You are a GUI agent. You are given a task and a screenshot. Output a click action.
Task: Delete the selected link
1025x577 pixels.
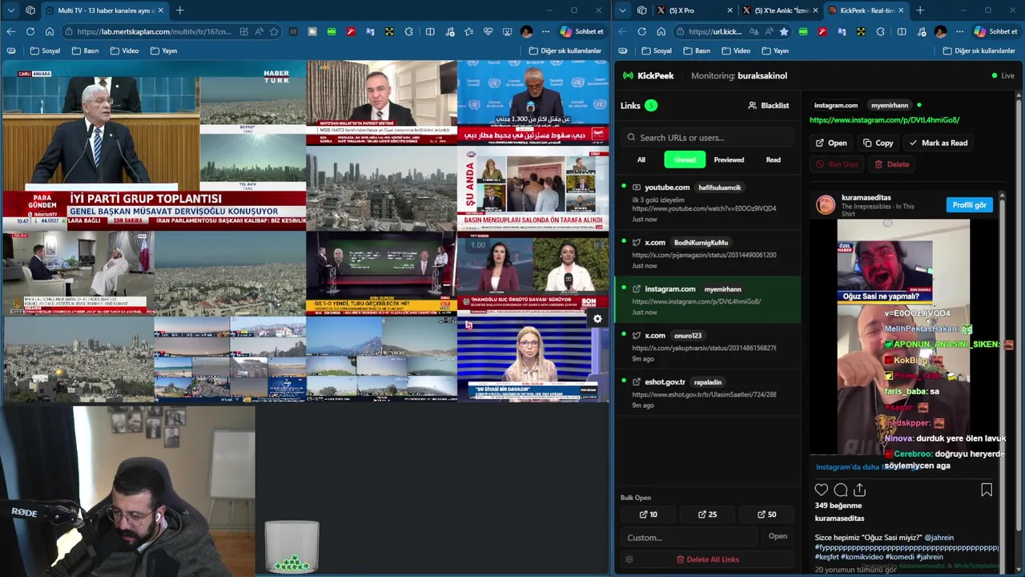pyautogui.click(x=891, y=164)
